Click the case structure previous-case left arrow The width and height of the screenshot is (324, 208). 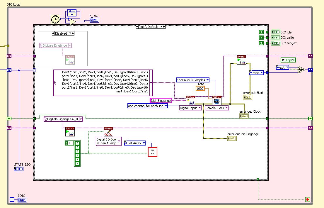pyautogui.click(x=137, y=27)
